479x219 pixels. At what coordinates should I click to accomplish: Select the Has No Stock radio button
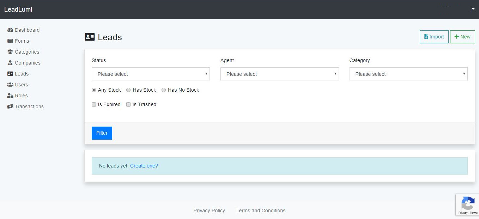click(164, 90)
